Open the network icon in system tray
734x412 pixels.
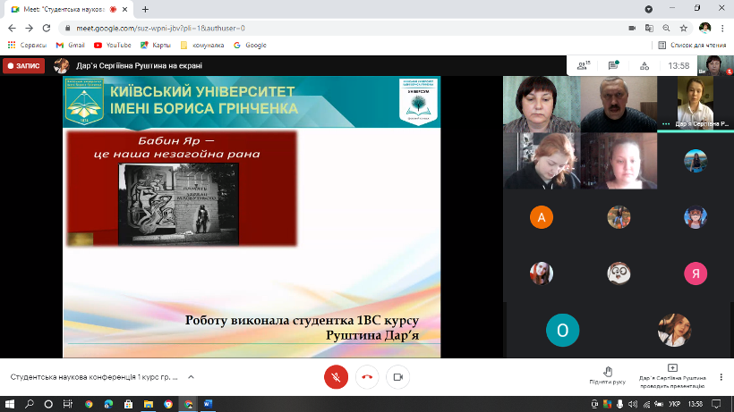tap(646, 404)
